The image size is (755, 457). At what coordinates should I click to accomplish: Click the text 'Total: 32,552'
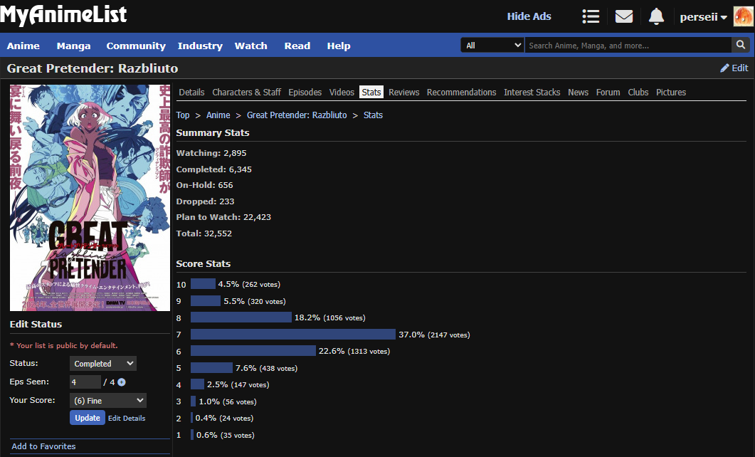point(204,233)
